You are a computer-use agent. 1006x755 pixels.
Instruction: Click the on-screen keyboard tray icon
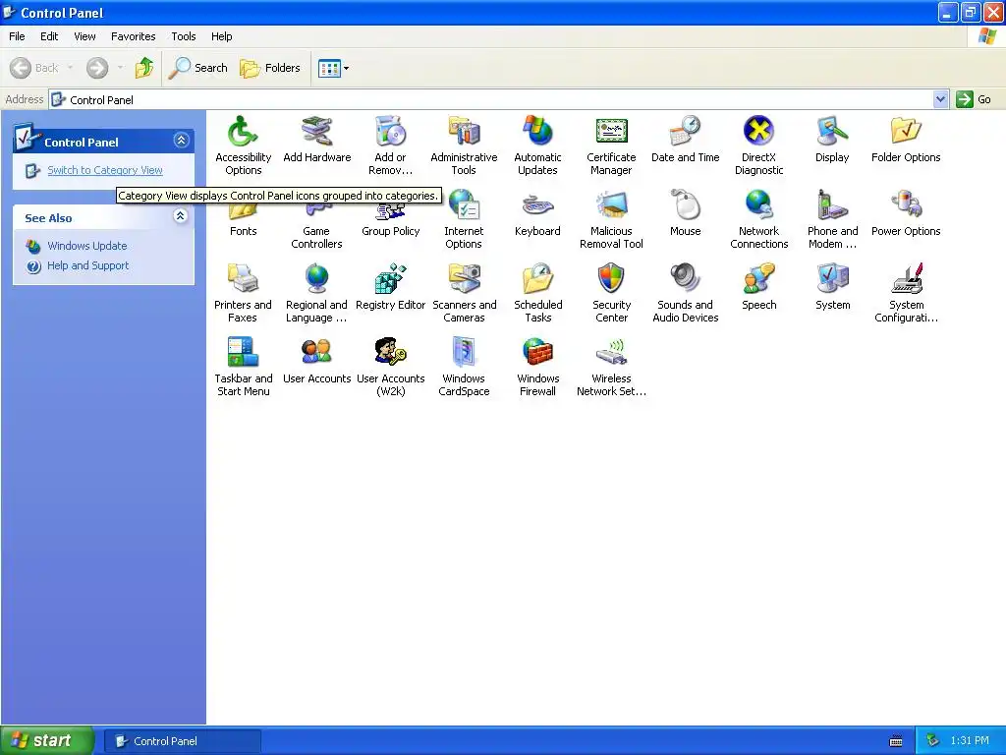(x=896, y=741)
